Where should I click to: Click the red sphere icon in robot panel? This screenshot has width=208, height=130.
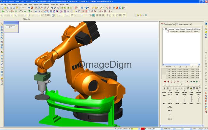click(x=165, y=82)
